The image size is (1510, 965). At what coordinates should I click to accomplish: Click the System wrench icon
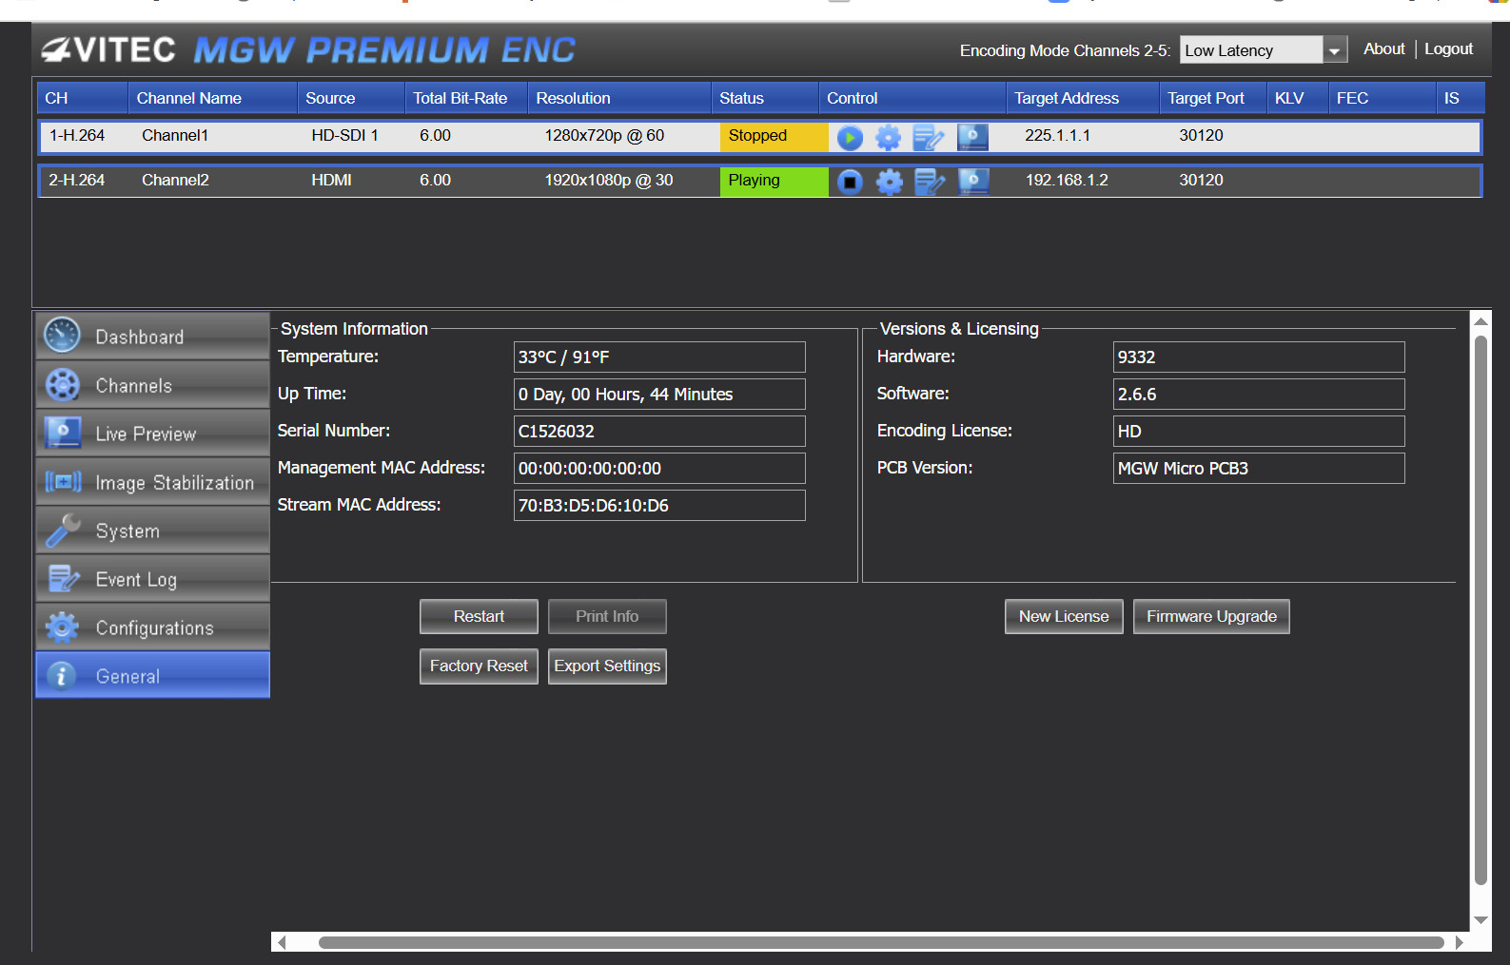63,531
